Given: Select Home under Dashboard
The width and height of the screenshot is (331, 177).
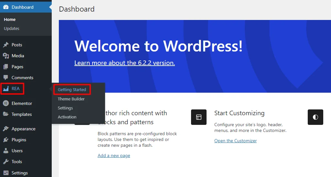Looking at the screenshot, I should [x=10, y=19].
